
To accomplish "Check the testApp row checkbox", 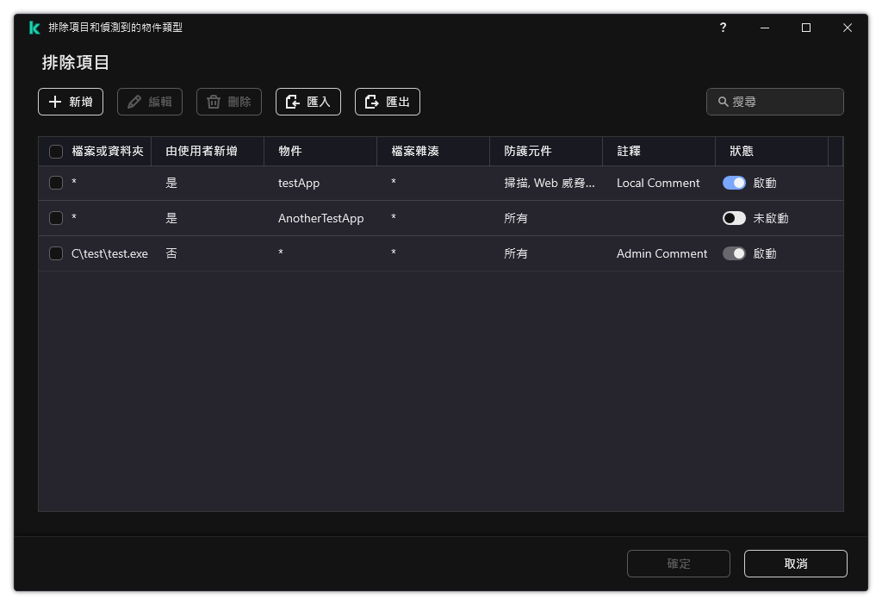I will (x=56, y=183).
